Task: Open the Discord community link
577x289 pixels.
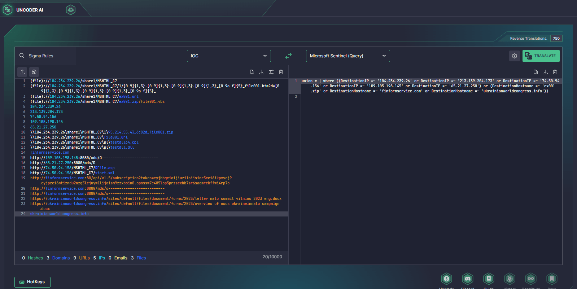Action: pyautogui.click(x=468, y=279)
